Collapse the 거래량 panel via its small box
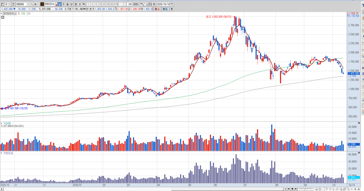364x191 pixels. coord(2,123)
